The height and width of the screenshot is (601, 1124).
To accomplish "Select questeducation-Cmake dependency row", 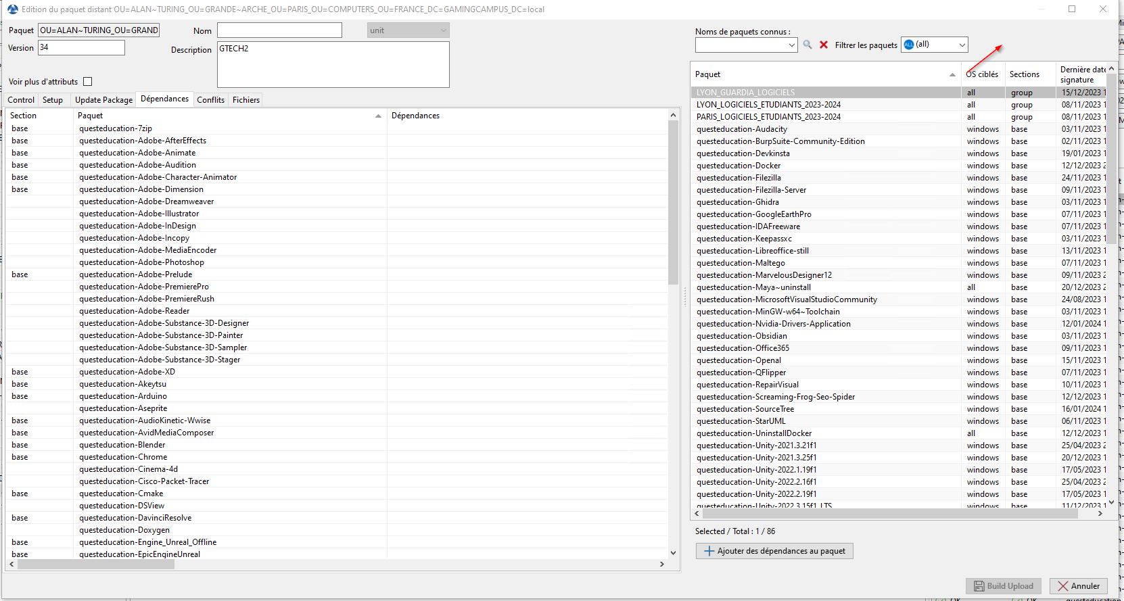I will point(337,494).
